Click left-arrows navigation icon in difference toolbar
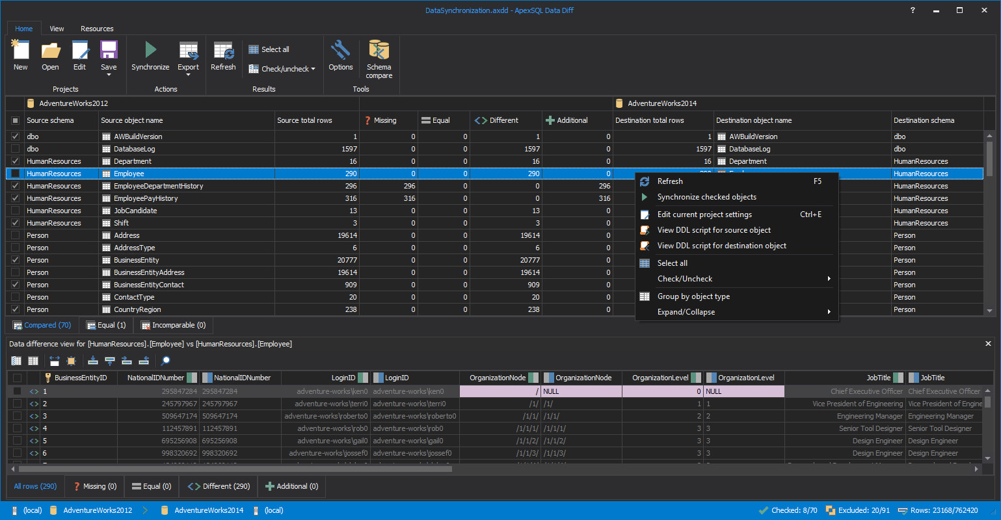The height and width of the screenshot is (520, 1001). pos(144,361)
